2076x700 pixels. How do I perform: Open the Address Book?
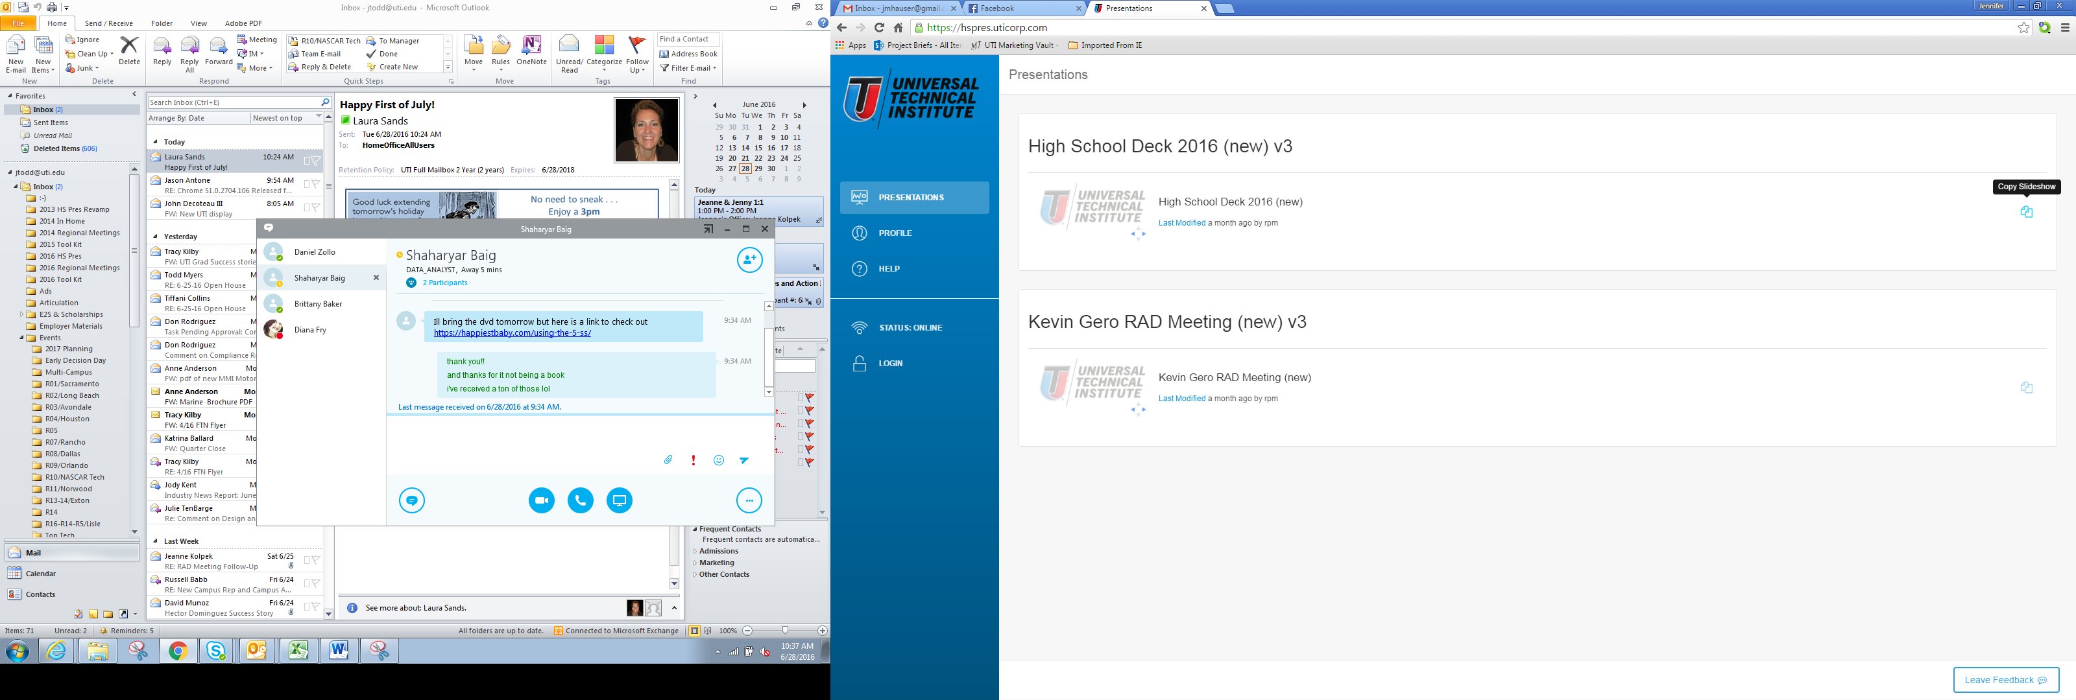point(688,54)
